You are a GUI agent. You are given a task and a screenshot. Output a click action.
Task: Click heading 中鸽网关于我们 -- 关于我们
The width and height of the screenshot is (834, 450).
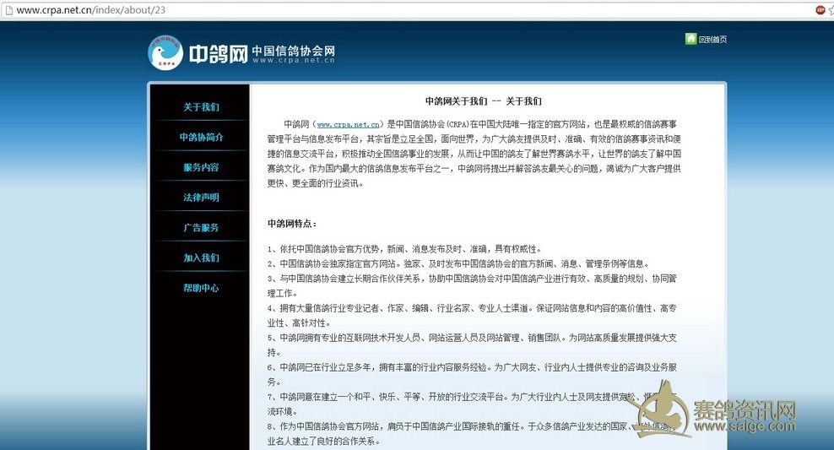[x=484, y=101]
